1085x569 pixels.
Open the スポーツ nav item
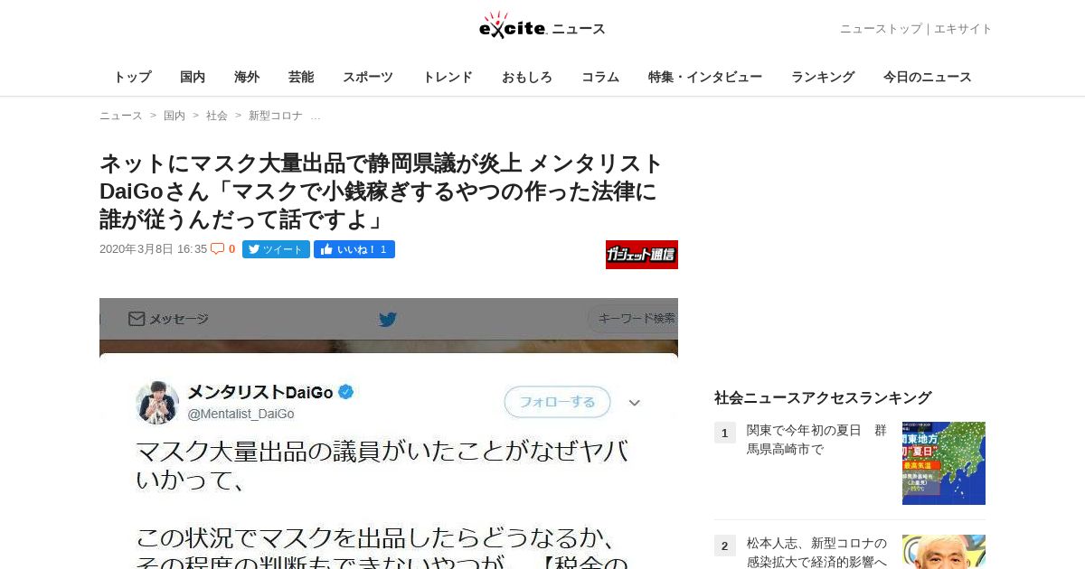[x=368, y=77]
